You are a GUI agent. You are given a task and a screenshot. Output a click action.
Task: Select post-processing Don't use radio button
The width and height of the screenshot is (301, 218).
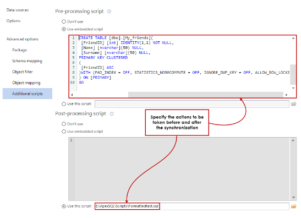pos(64,124)
